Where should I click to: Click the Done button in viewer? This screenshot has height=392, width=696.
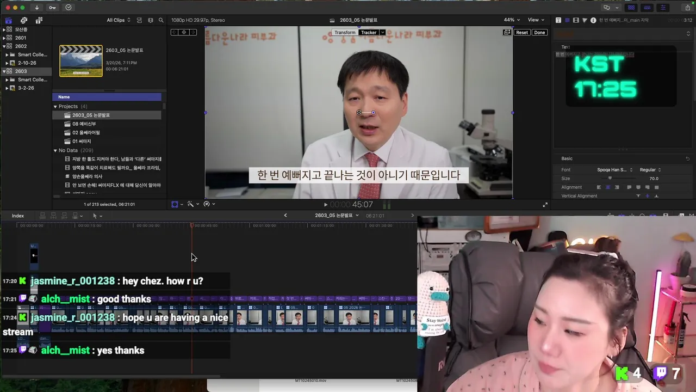539,32
